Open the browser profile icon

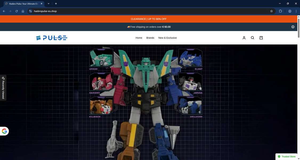click(290, 11)
